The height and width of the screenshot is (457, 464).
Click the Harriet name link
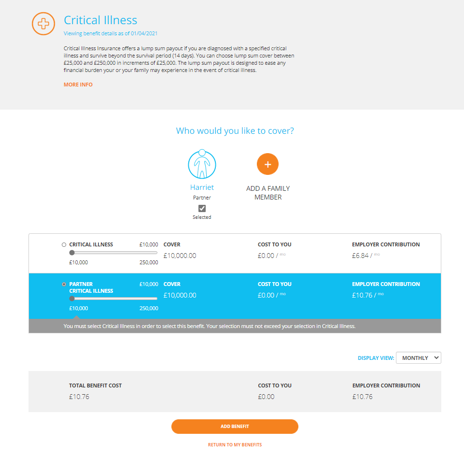pyautogui.click(x=202, y=187)
